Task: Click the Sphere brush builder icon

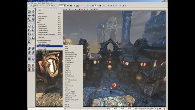Action: (33, 38)
